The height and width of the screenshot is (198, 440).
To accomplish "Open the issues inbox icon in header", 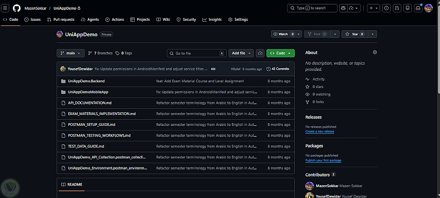I will click(387, 8).
